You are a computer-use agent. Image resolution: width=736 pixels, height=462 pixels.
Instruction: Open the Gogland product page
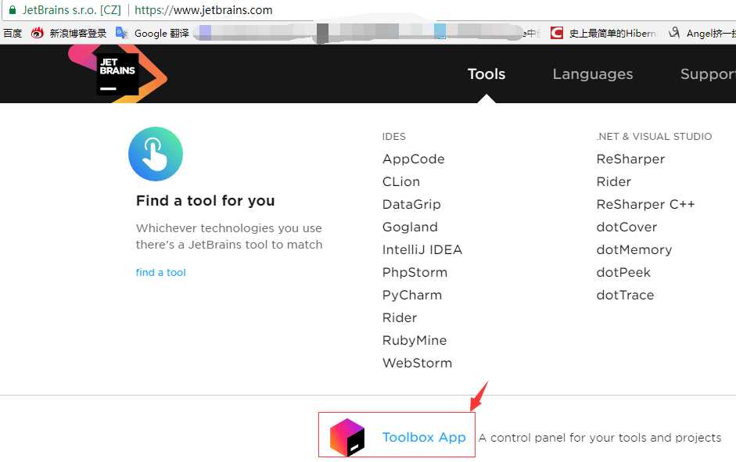410,227
